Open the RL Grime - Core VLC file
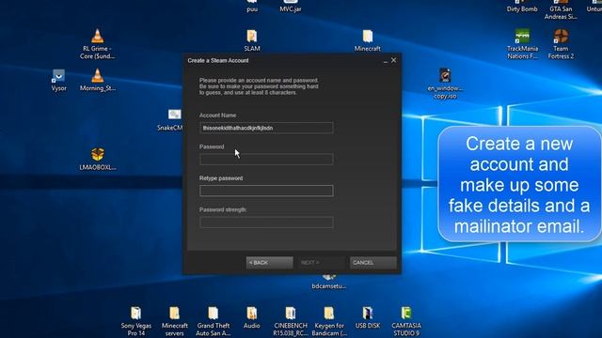602x338 pixels. [98, 44]
